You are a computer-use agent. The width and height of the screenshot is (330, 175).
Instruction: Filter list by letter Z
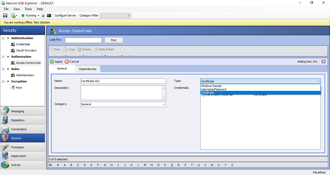232,165
